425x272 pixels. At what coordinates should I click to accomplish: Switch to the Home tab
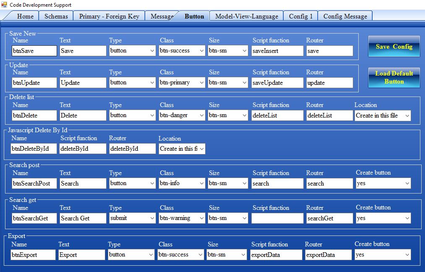pyautogui.click(x=25, y=16)
